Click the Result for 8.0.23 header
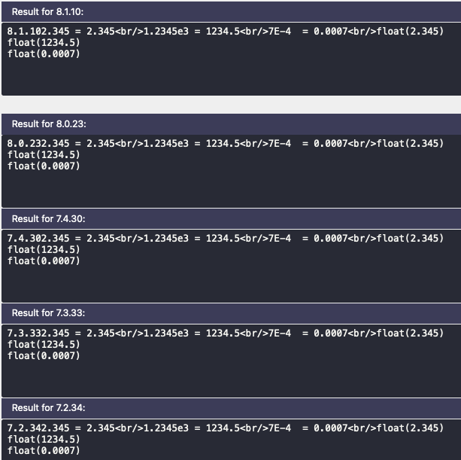Viewport: 461px width, 460px height. tap(231, 124)
